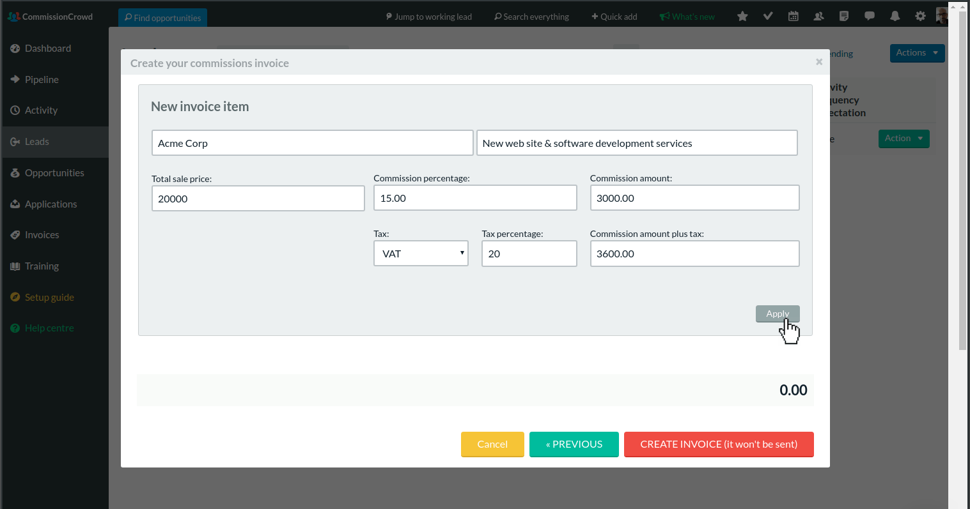Click the Previous button

pyautogui.click(x=574, y=444)
